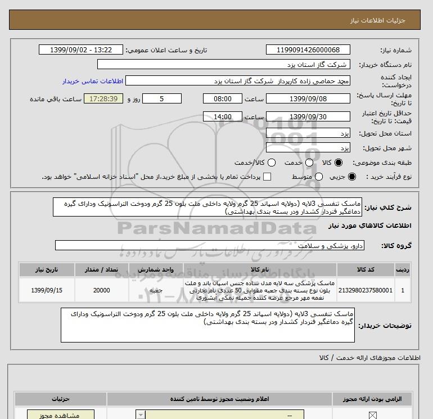The width and height of the screenshot is (433, 419).
Task: Click the announcement date field 1399/09/02 - 13:22
Action: 80,49
